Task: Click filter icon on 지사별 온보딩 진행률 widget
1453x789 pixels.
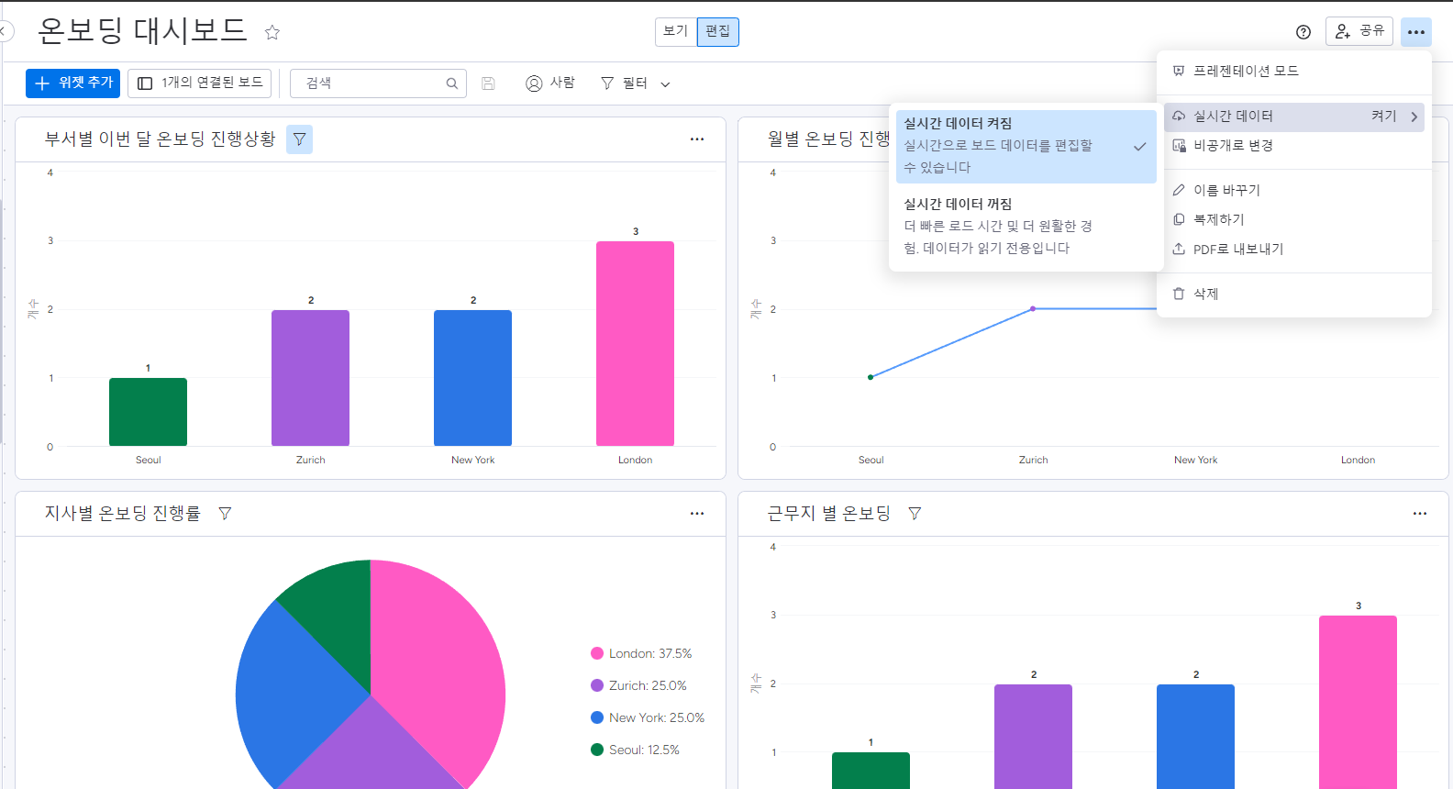Action: click(225, 514)
